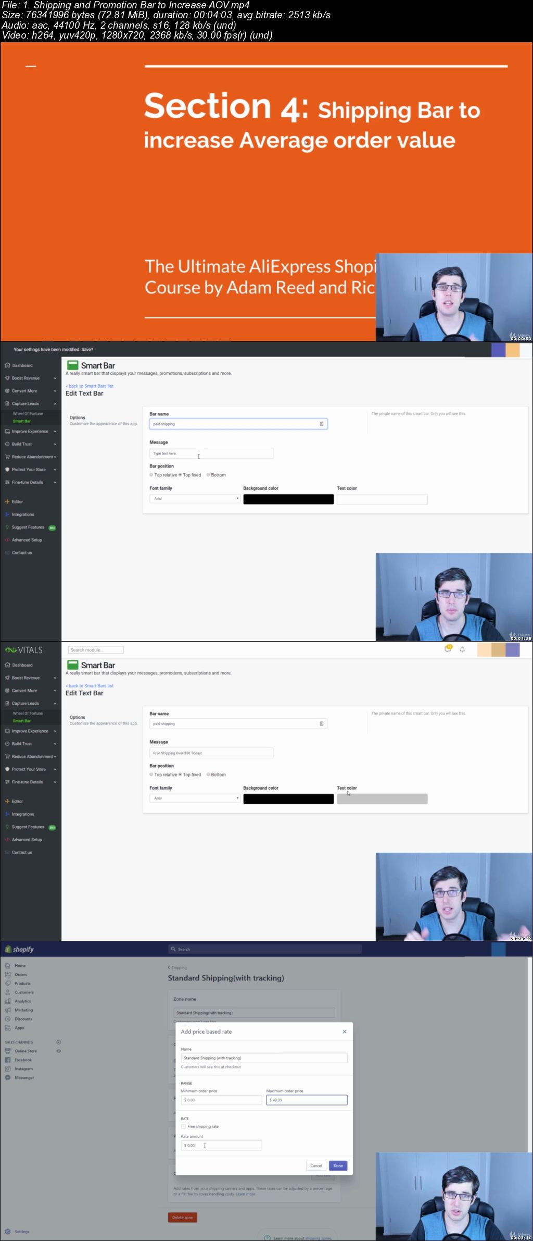Screen dimensions: 533x1241
Task: Open Shopify Settings gear icon
Action: pos(8,1232)
